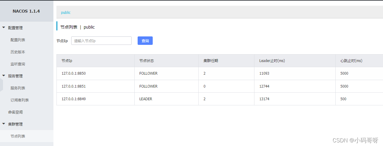Focus the 节点Ip search input field

tap(101, 41)
